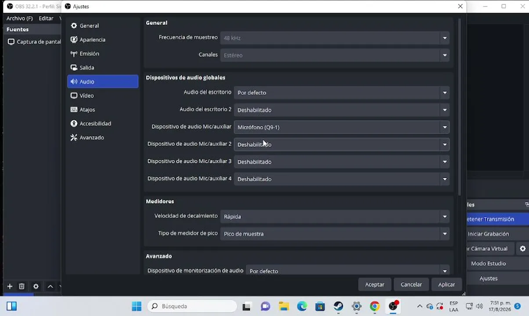Image resolution: width=529 pixels, height=316 pixels.
Task: Open the volume tray icon
Action: (x=479, y=306)
